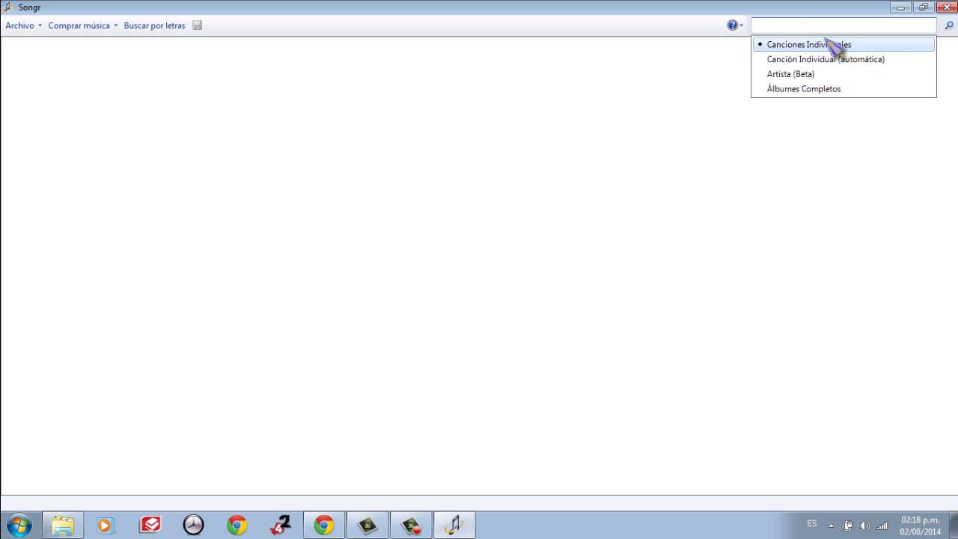
Task: Click the ES language indicator
Action: click(x=812, y=524)
